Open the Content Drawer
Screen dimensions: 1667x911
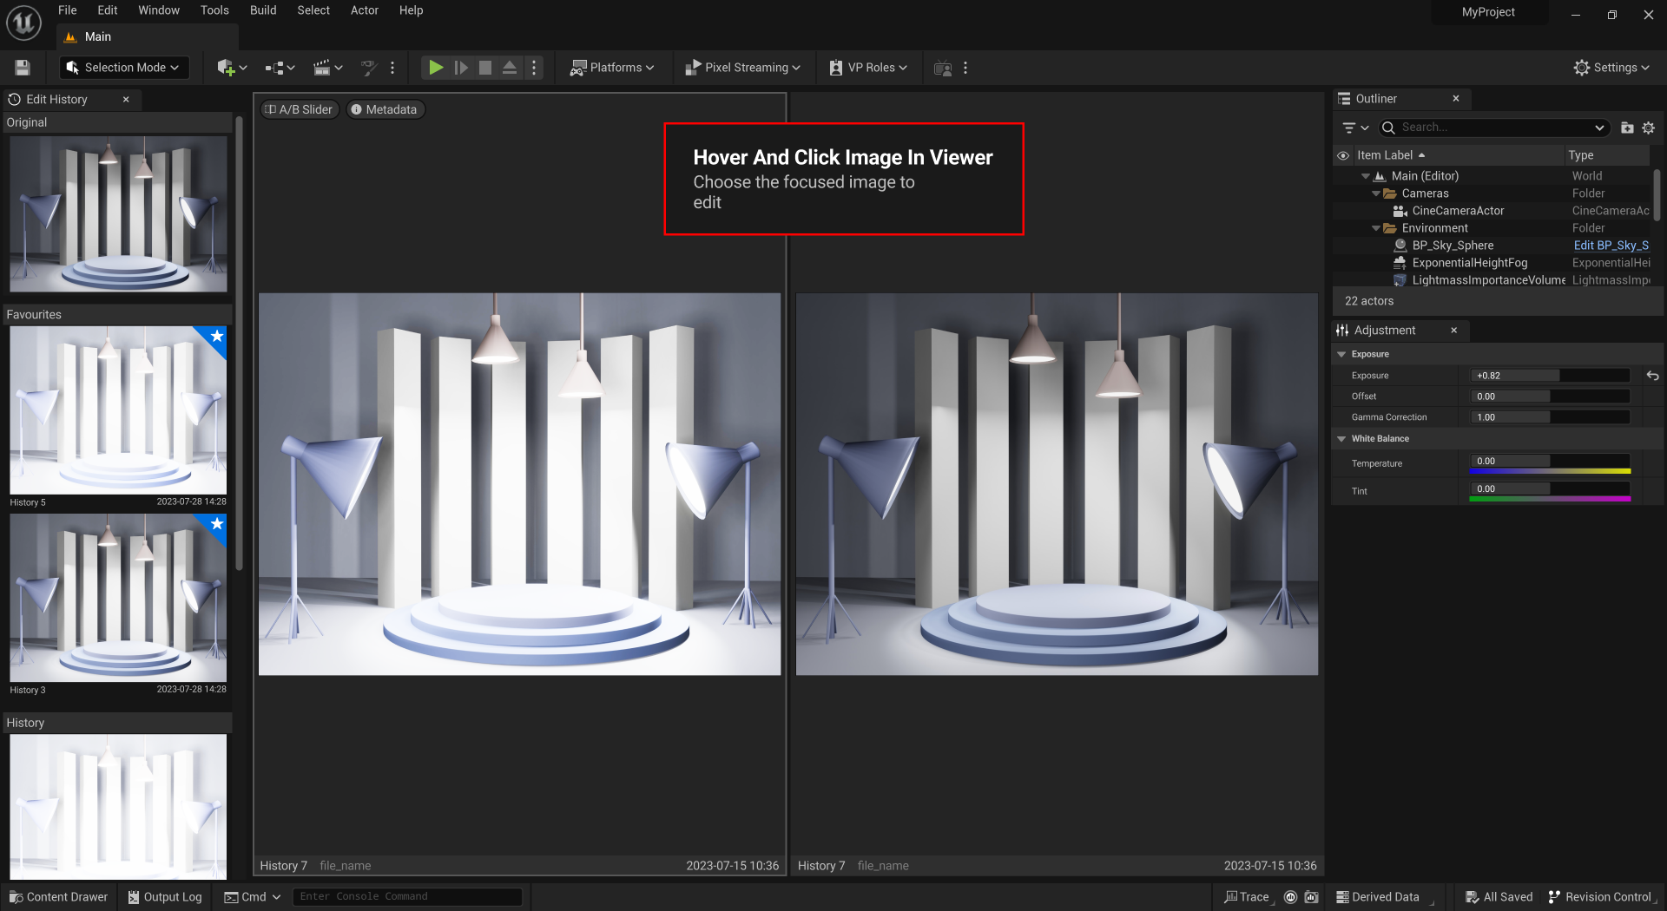(x=58, y=897)
